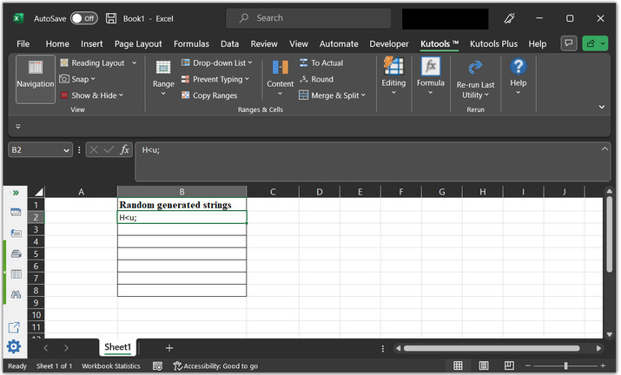The height and width of the screenshot is (375, 621).
Task: Click Workbook Statistics in status bar
Action: coord(111,366)
